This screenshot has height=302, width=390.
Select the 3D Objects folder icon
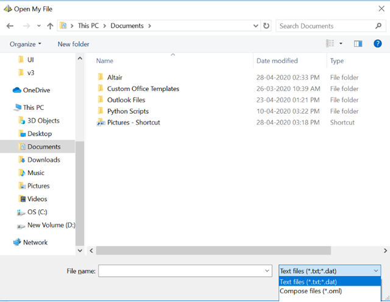(21, 121)
